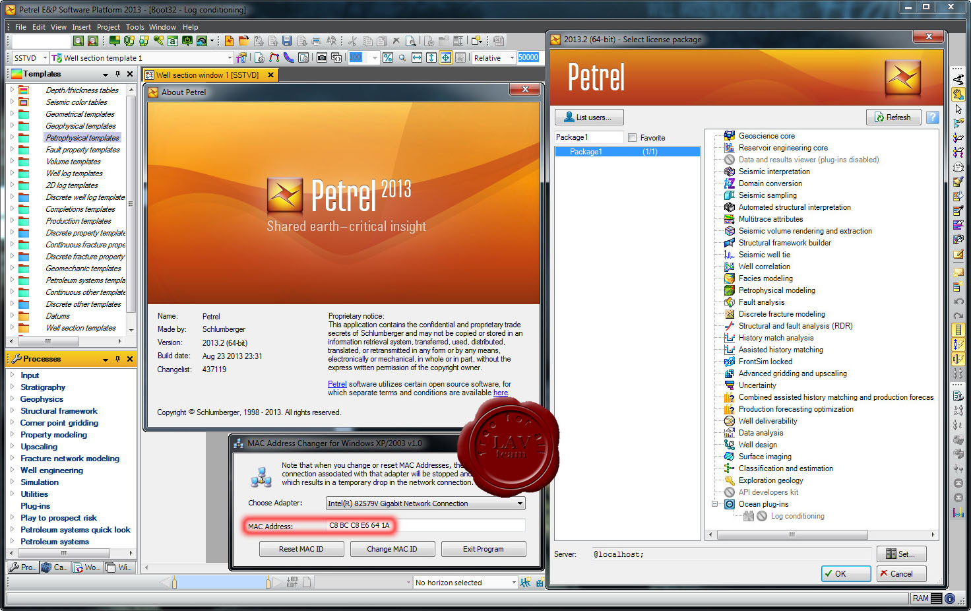The width and height of the screenshot is (971, 611).
Task: Open the Help menu
Action: [x=191, y=27]
